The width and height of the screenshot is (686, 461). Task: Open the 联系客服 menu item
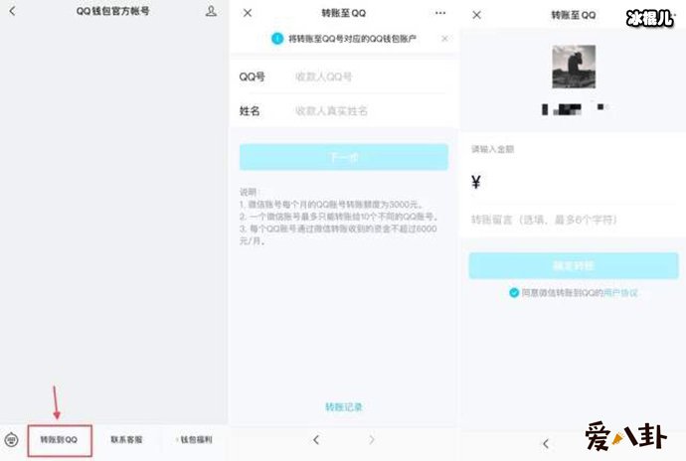pyautogui.click(x=126, y=439)
